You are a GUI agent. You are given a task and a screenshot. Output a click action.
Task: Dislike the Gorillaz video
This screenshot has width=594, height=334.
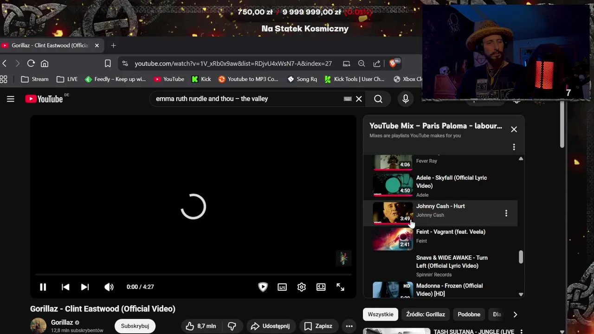[x=232, y=326]
